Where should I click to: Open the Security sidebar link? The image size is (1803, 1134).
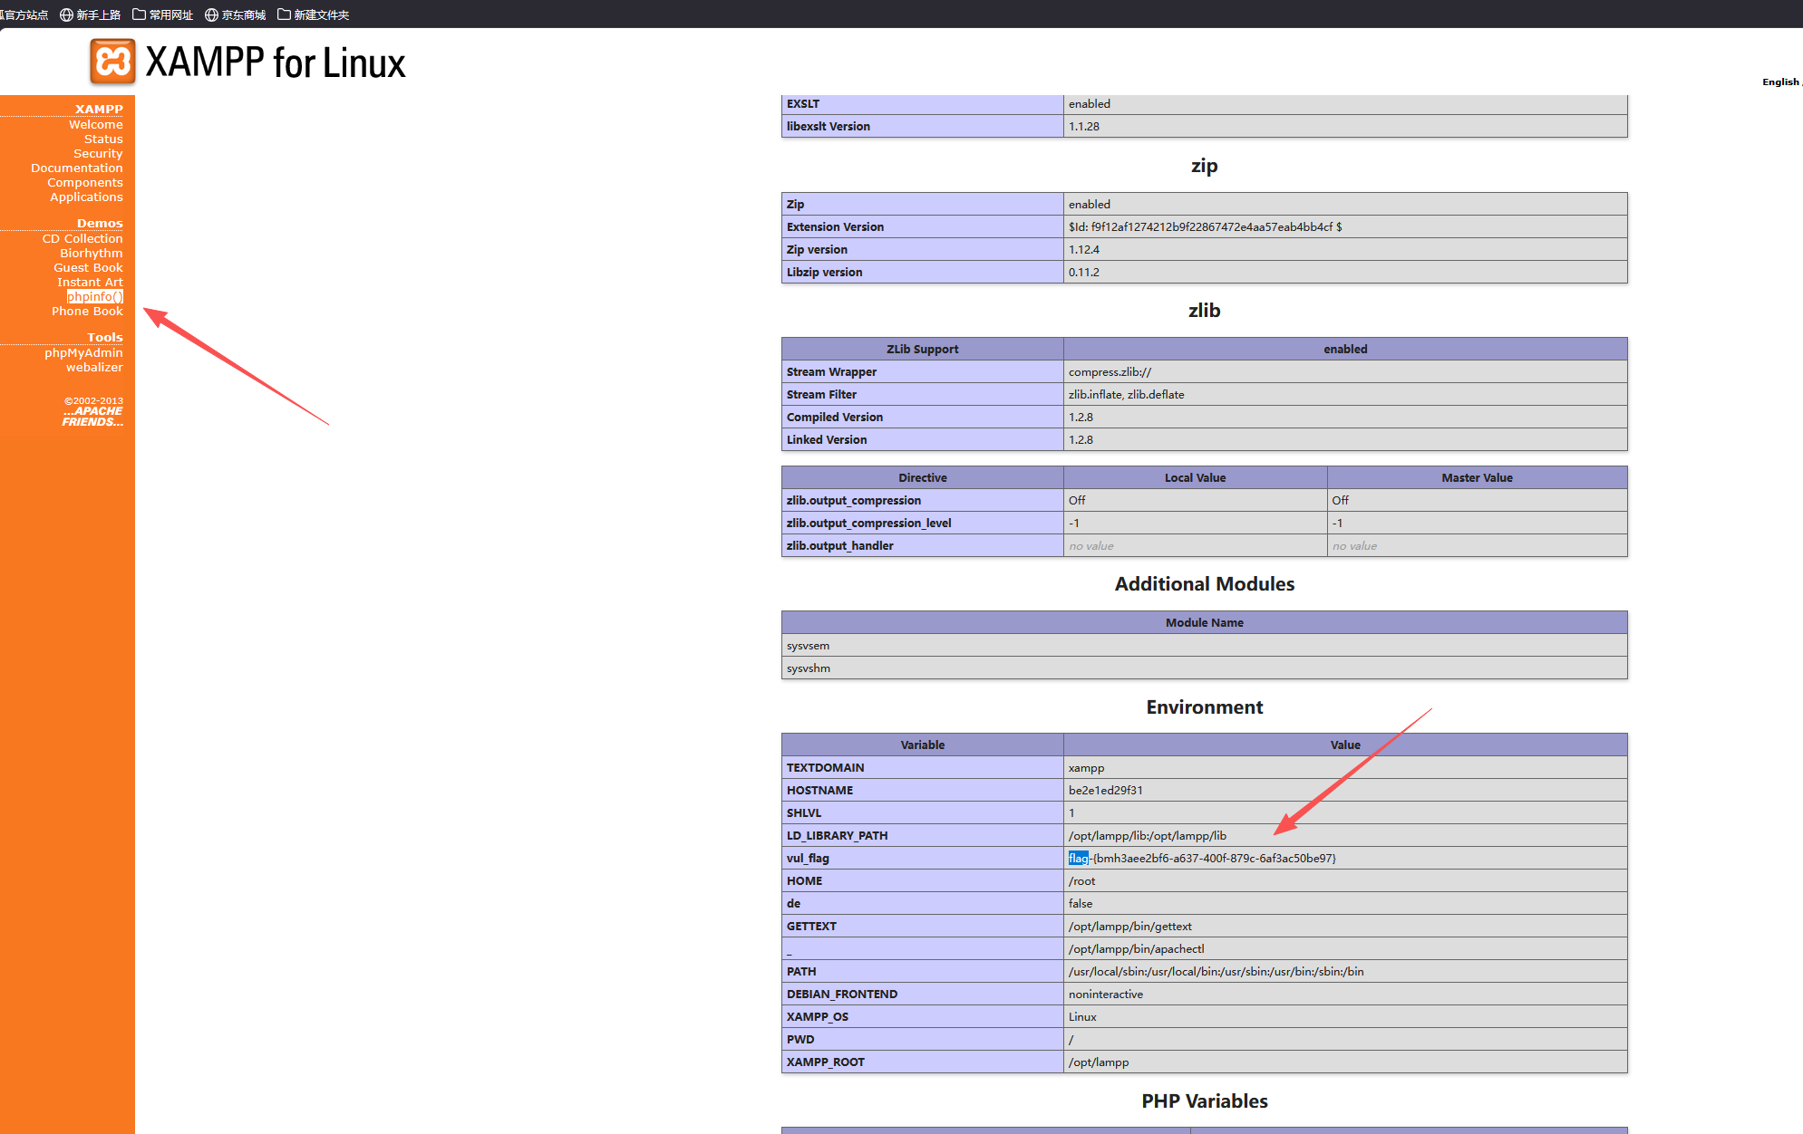(98, 153)
